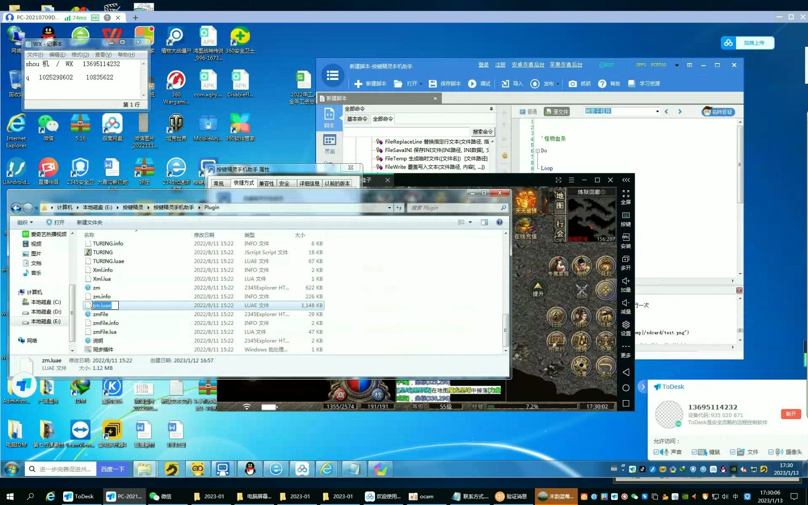Click the 登录 link
The width and height of the screenshot is (808, 505).
pos(483,65)
